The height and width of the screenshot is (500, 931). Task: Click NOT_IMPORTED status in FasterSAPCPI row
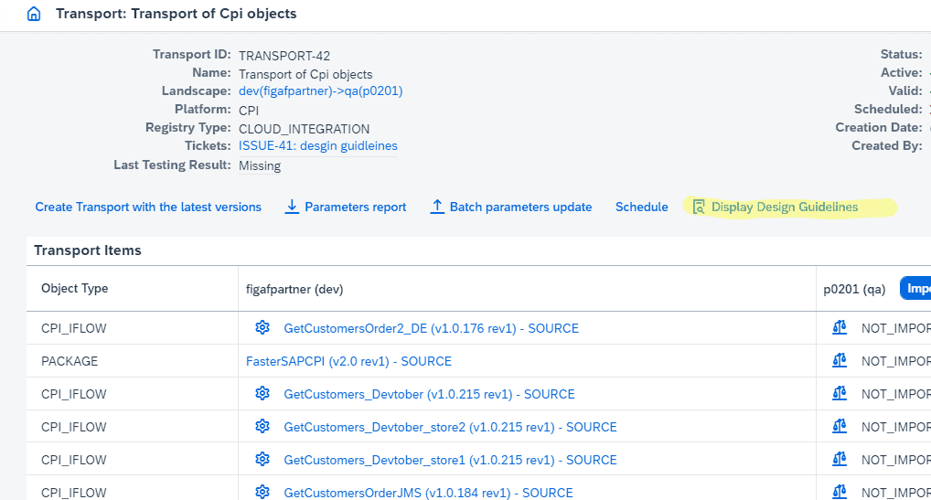tap(896, 361)
